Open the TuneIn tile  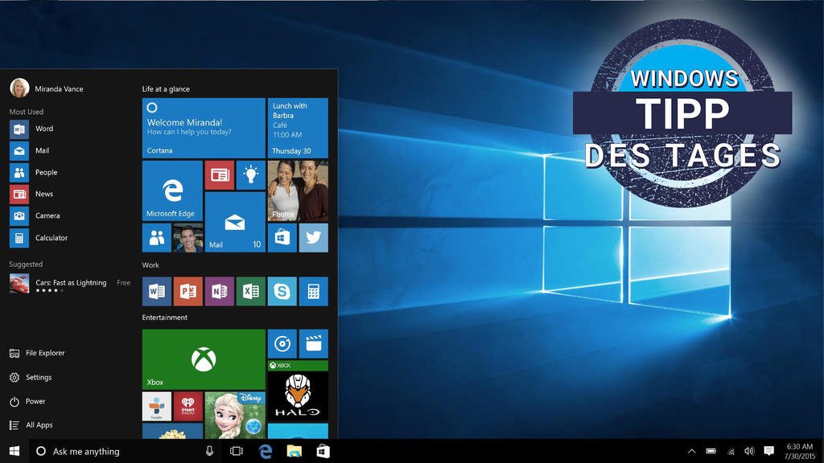coord(157,406)
